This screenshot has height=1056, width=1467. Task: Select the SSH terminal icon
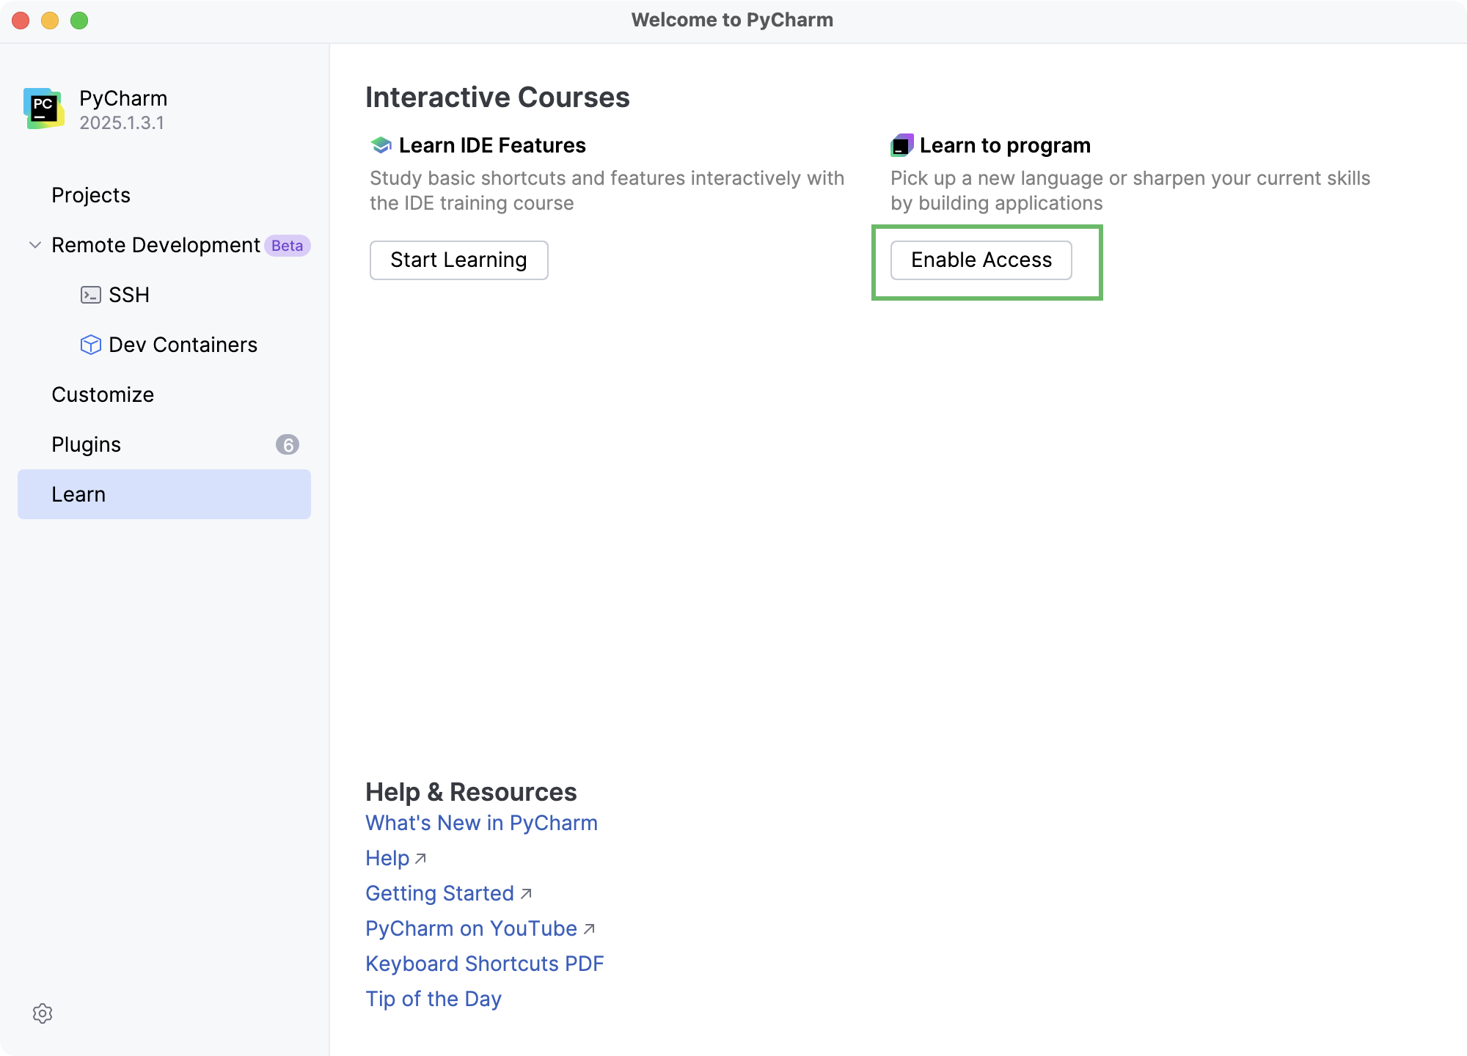(90, 295)
